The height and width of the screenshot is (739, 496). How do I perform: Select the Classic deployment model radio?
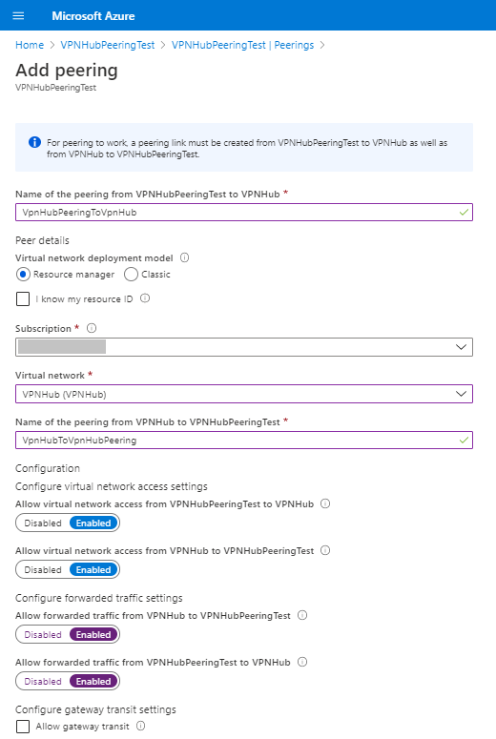pyautogui.click(x=131, y=275)
